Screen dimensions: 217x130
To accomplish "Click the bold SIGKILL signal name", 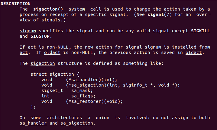I will coord(200,31).
